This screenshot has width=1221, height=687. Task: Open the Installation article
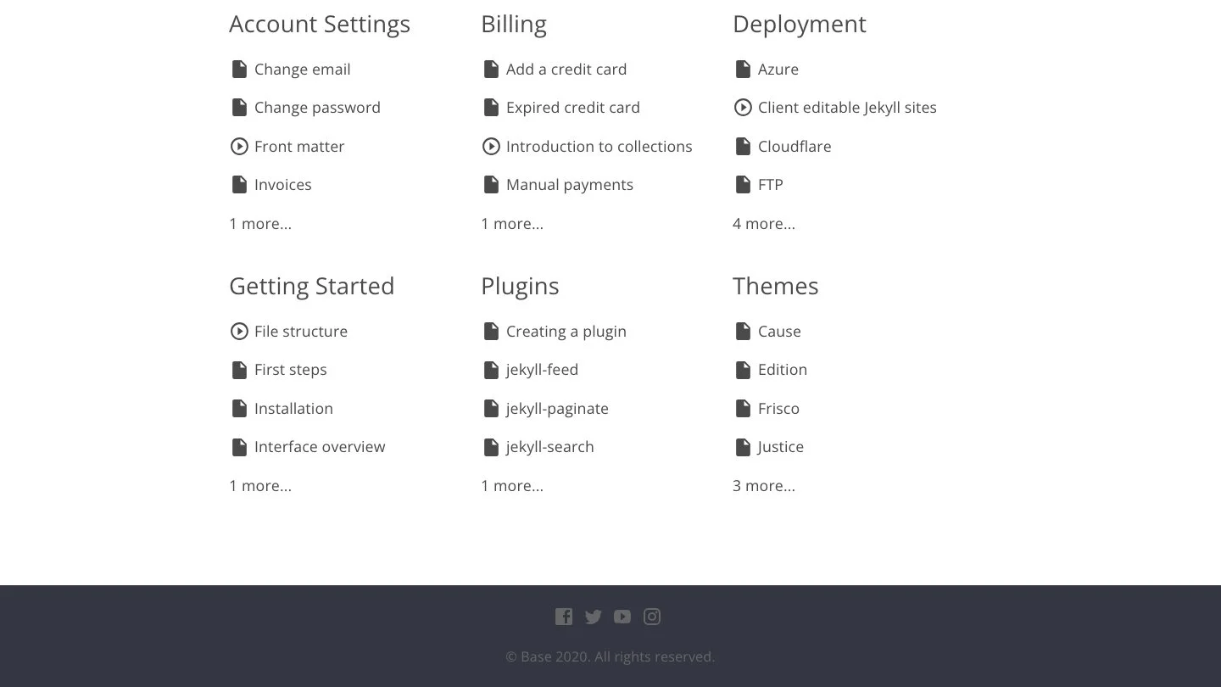[293, 409]
